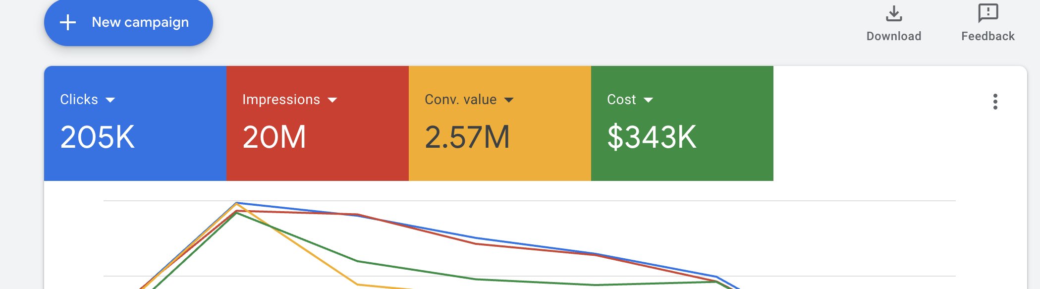Select the yellow 2.57M conversion value
Viewport: 1040px width, 289px height.
[x=467, y=137]
